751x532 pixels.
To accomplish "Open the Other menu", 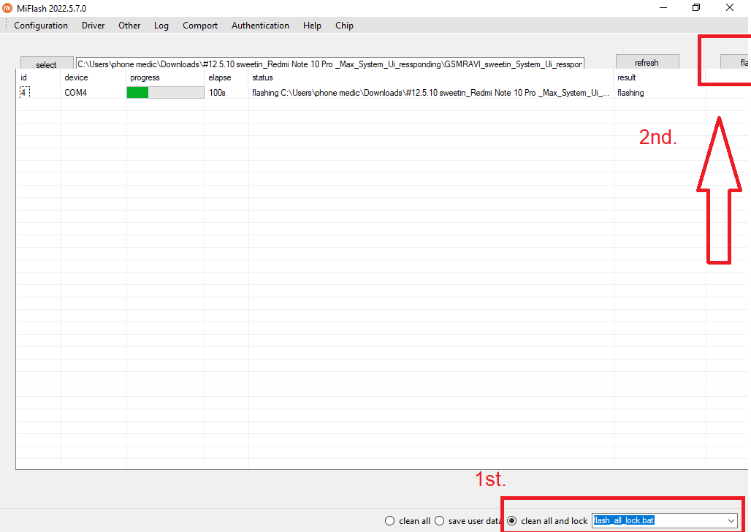I will [x=129, y=26].
